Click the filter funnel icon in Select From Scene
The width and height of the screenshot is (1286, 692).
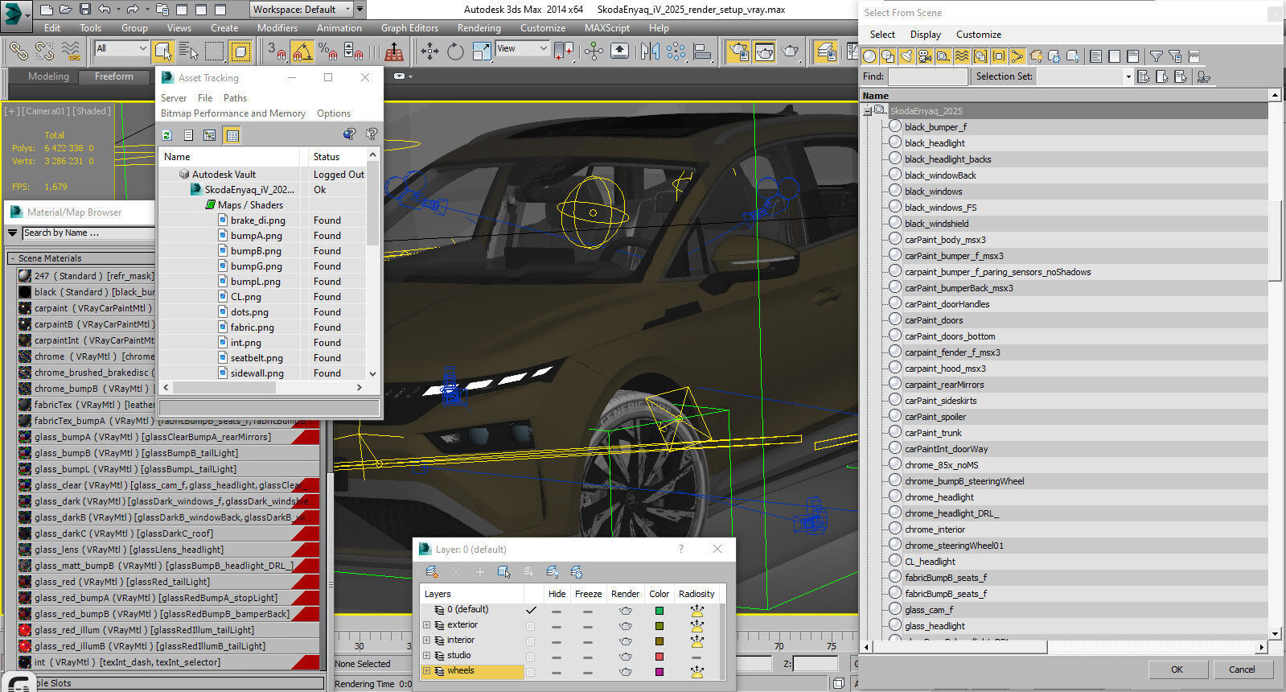[1156, 56]
